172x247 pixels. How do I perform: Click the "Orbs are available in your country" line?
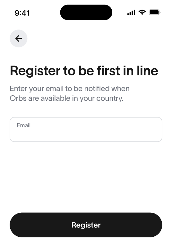coord(66,98)
